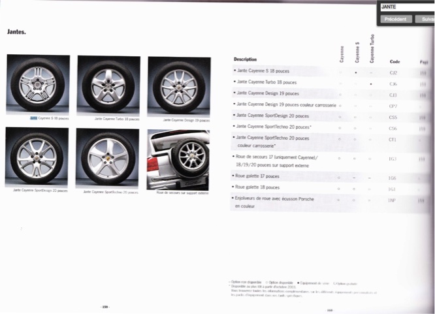435x314 pixels.
Task: Click the code 'CJ6' cell
Action: tap(393, 84)
